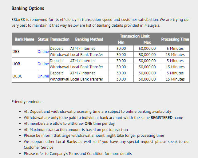The height and width of the screenshot is (158, 198).
Task: Click the Transaction Limit header cell
Action: 135,36
